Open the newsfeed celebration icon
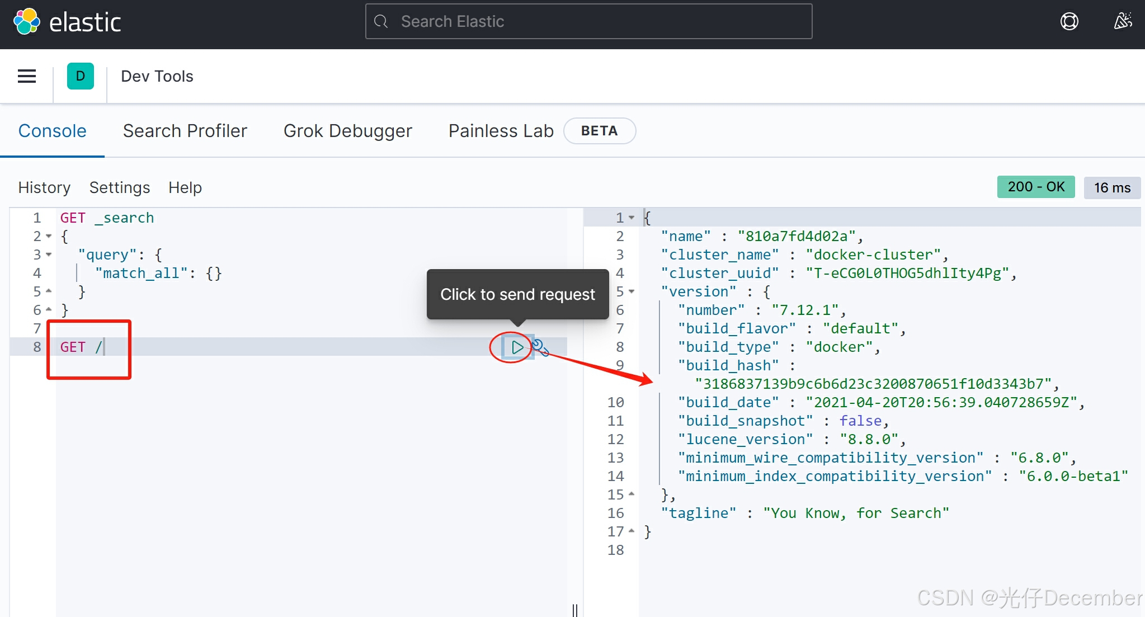This screenshot has height=617, width=1145. [x=1123, y=22]
